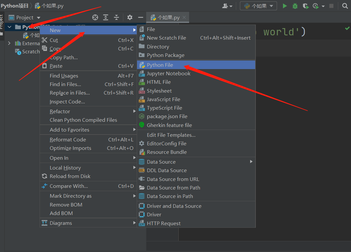Click the Profile run icon
Viewport: 351px width, 252px height.
tap(316, 6)
